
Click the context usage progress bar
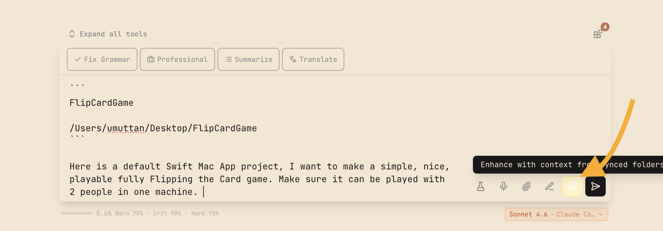click(77, 214)
